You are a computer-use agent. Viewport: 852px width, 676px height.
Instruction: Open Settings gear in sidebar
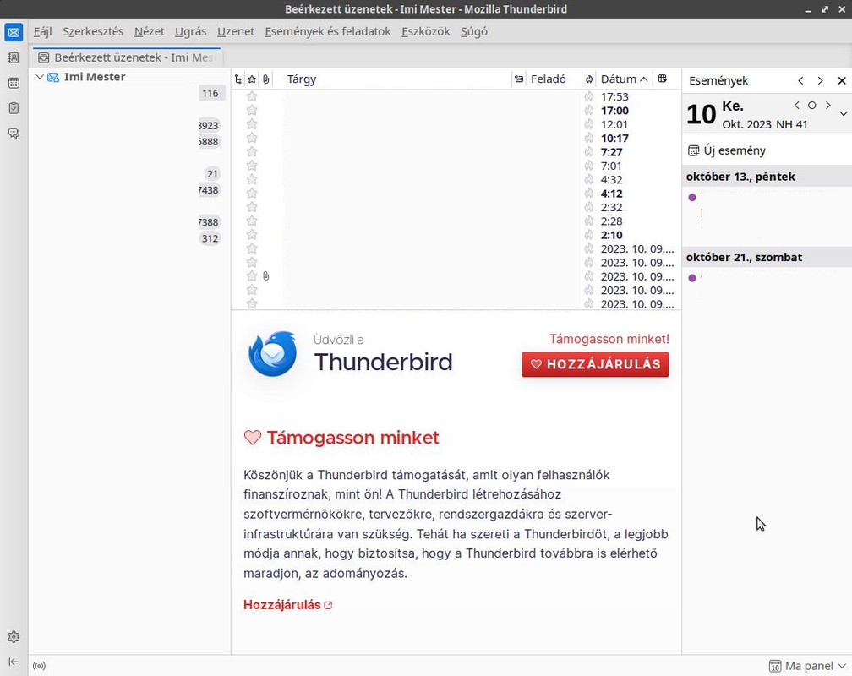coord(14,636)
